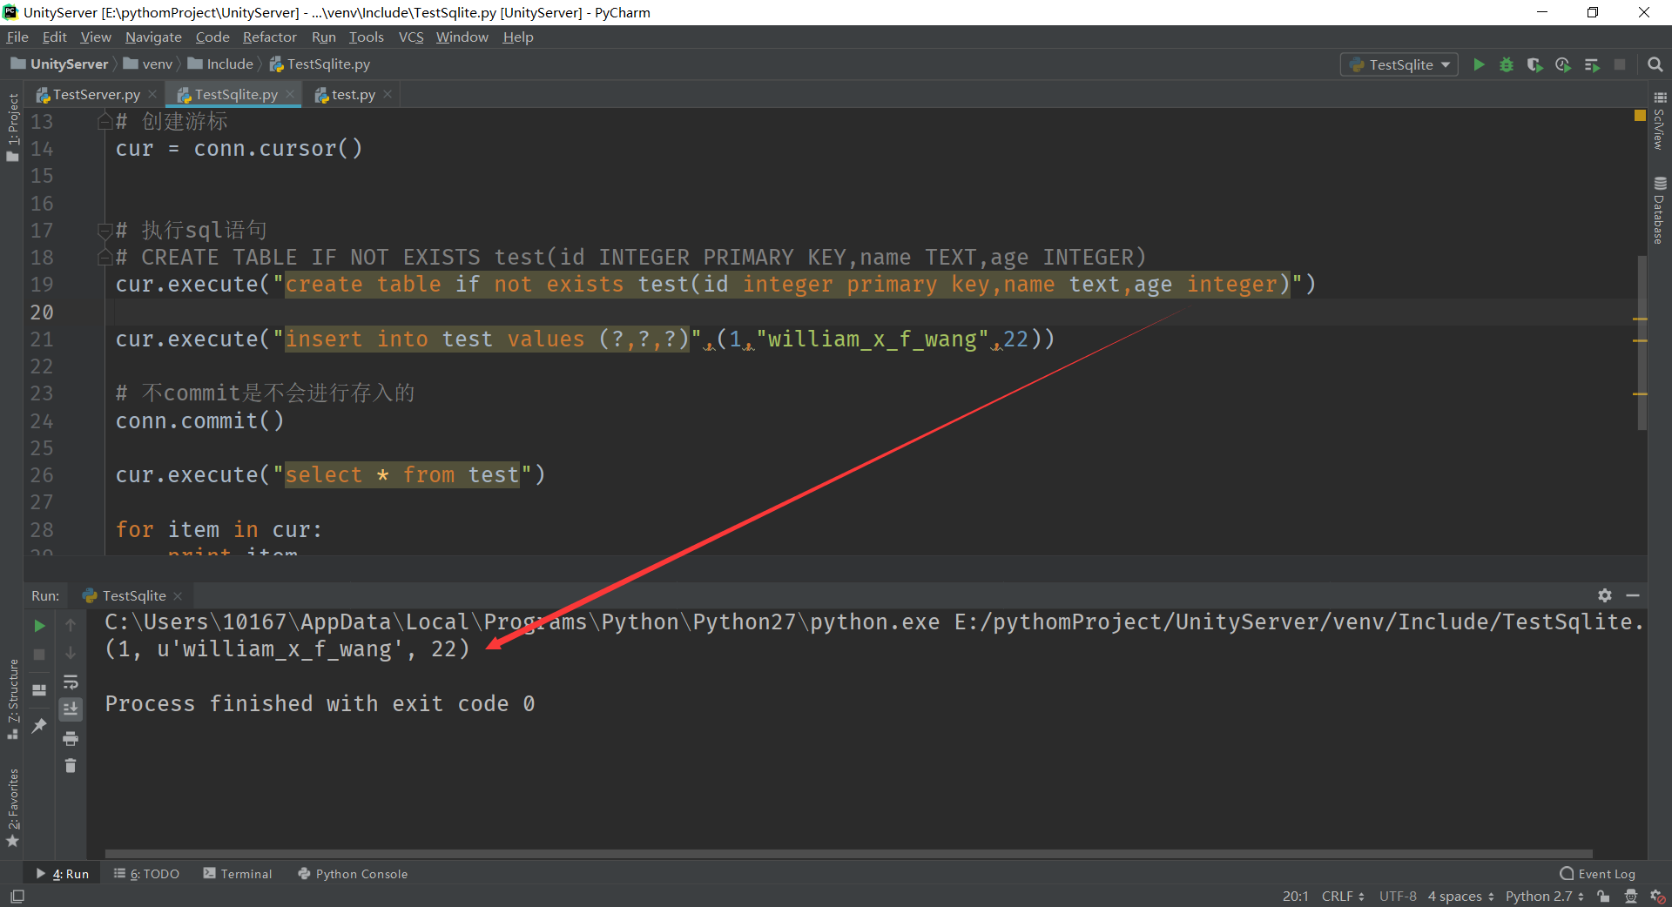Start debugging TestSqlite

coord(1507,64)
